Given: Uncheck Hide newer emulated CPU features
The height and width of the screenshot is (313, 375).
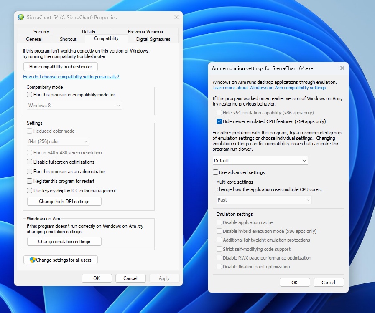Looking at the screenshot, I should tap(219, 121).
